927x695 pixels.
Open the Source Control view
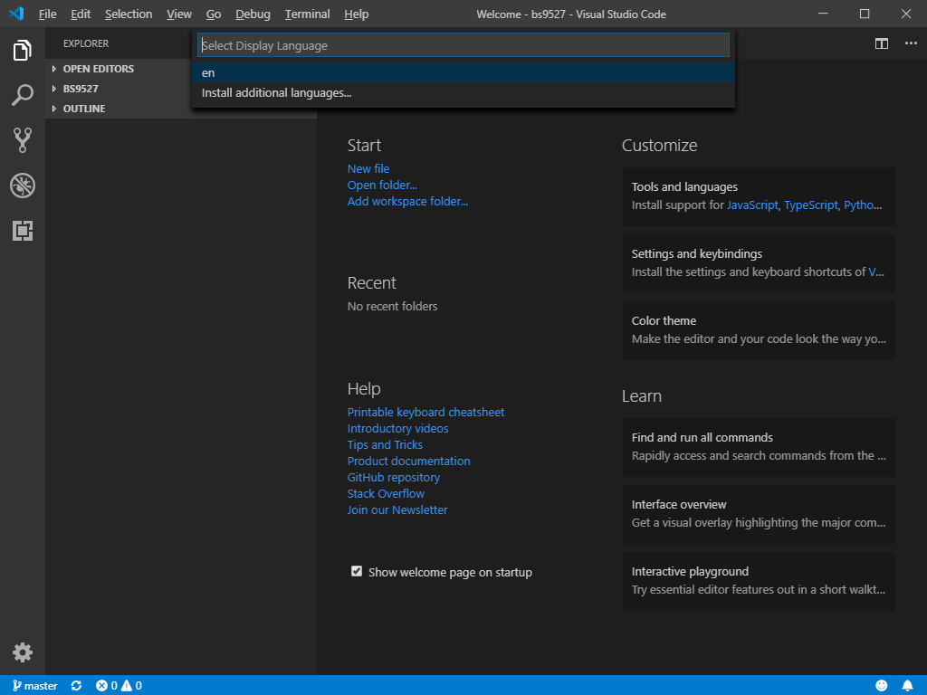click(23, 140)
